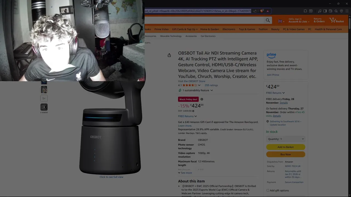Open Details link for Friday delivery

[284, 103]
